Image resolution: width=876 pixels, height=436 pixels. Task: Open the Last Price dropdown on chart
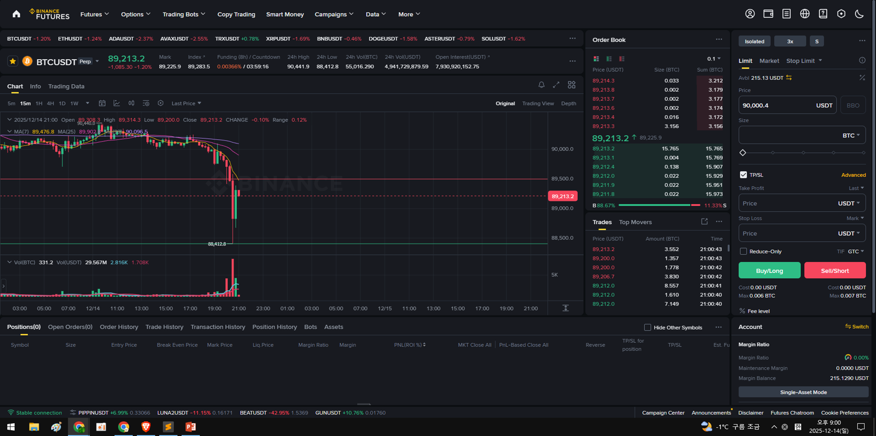(x=186, y=103)
